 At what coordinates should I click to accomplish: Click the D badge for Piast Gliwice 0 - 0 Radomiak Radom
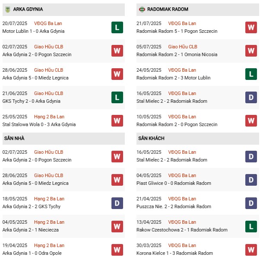coord(251,180)
